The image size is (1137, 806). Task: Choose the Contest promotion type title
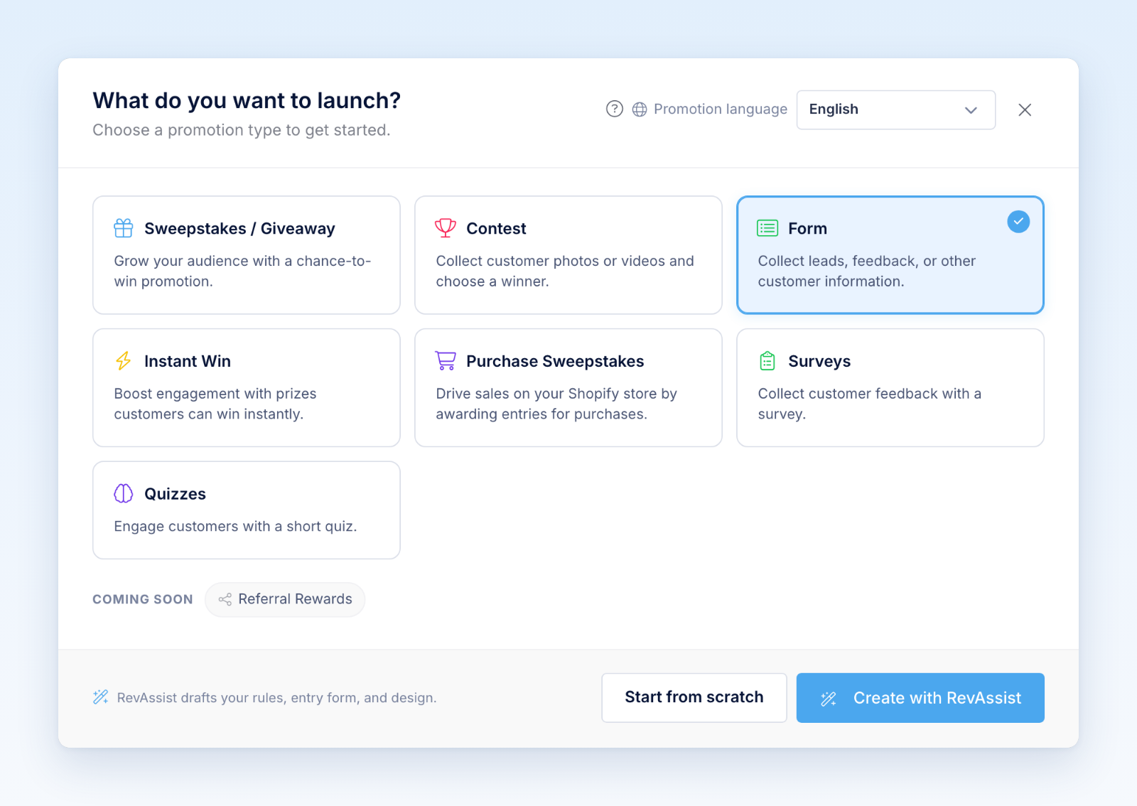(x=496, y=229)
